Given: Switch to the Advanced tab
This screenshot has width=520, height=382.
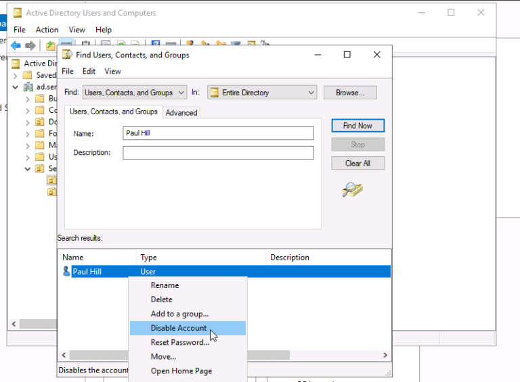Looking at the screenshot, I should (x=181, y=113).
